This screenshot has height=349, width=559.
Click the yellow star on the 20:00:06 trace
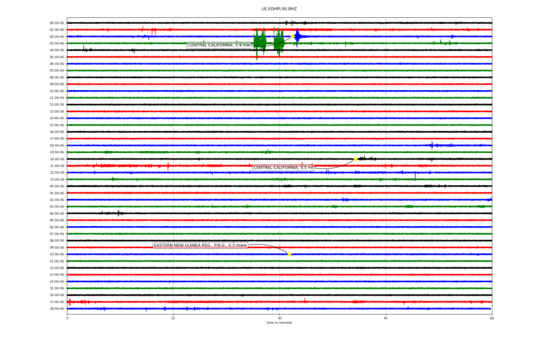355,159
